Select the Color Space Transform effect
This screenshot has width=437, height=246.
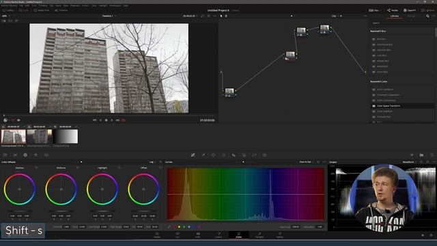point(403,106)
